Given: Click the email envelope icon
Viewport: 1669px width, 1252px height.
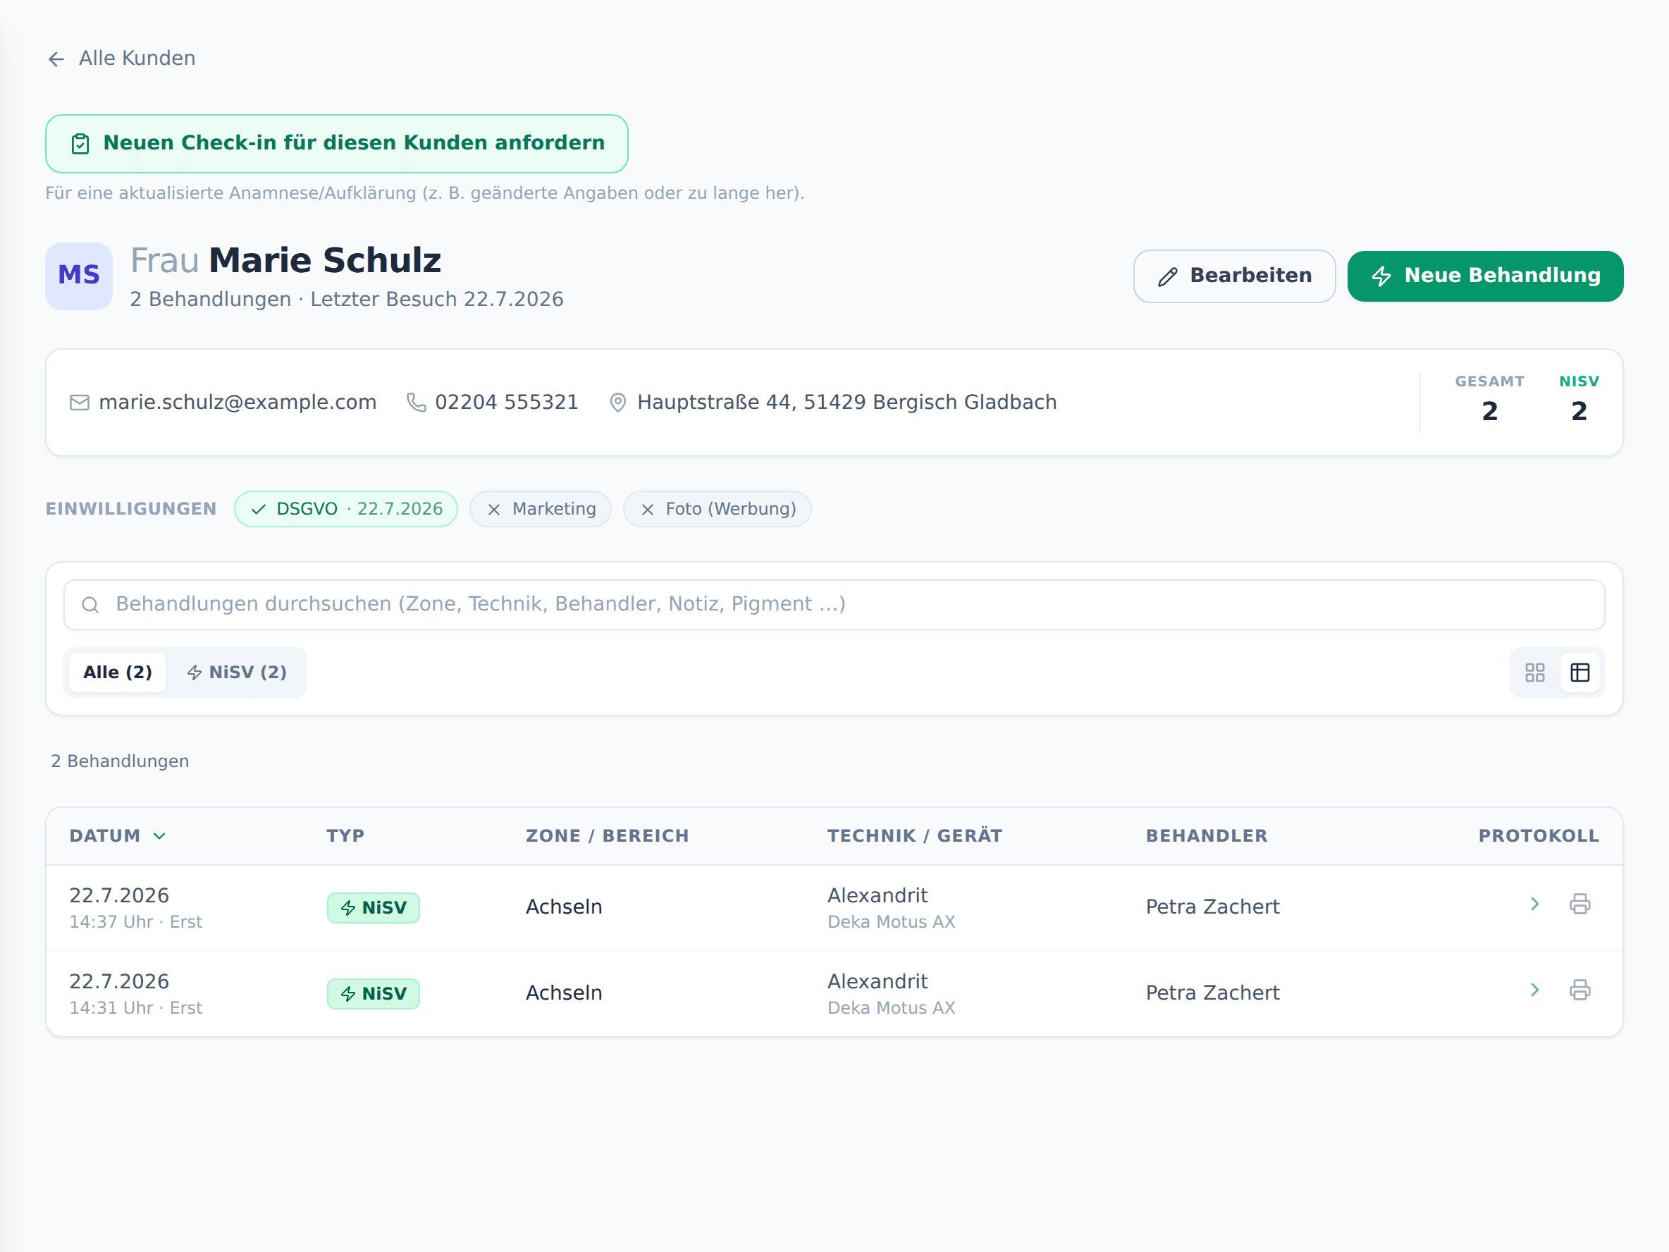Looking at the screenshot, I should point(79,403).
